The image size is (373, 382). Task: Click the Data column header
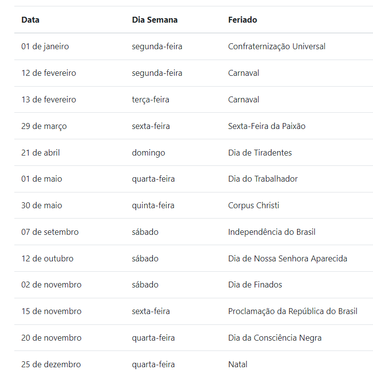30,20
